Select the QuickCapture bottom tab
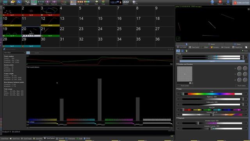The width and height of the screenshot is (250, 141). coord(49,138)
